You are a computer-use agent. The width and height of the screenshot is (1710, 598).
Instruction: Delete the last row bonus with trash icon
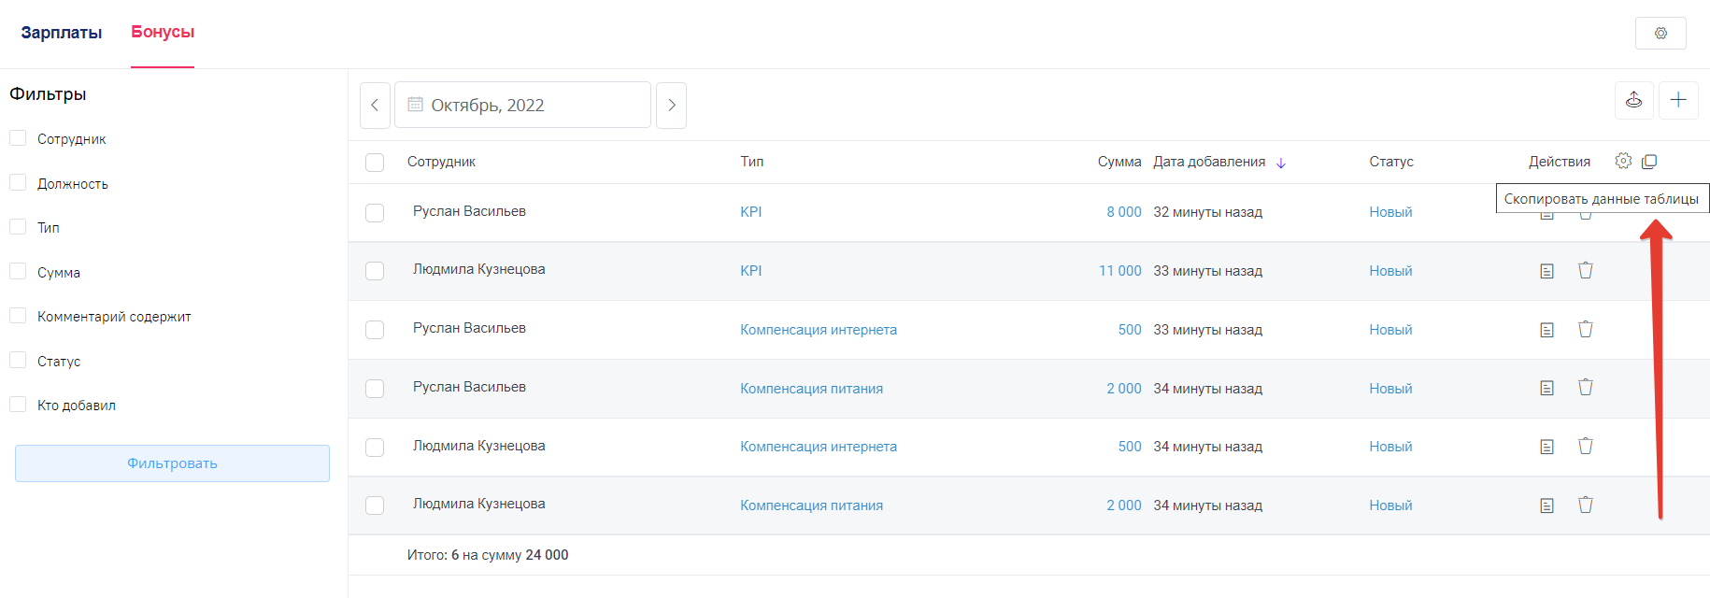click(x=1586, y=505)
